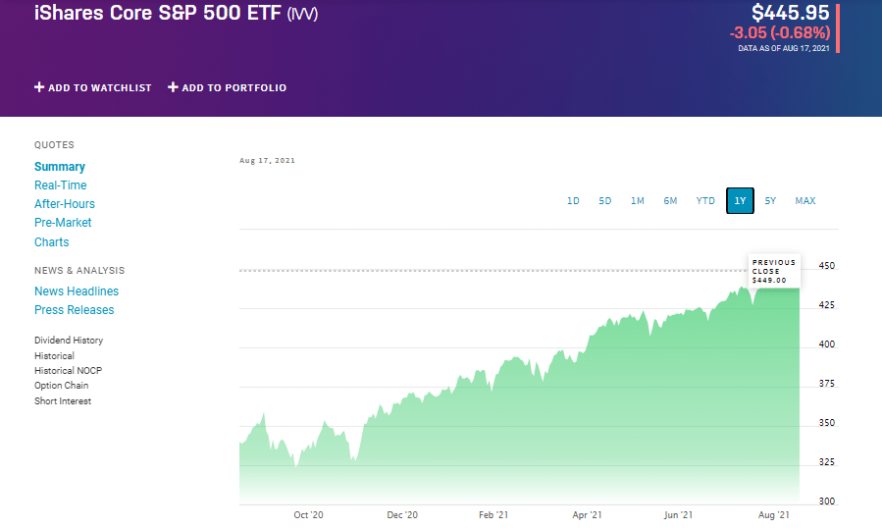This screenshot has height=528, width=882.
Task: Click the DATA AS OF AUG 17, 2021 text
Action: (x=784, y=48)
